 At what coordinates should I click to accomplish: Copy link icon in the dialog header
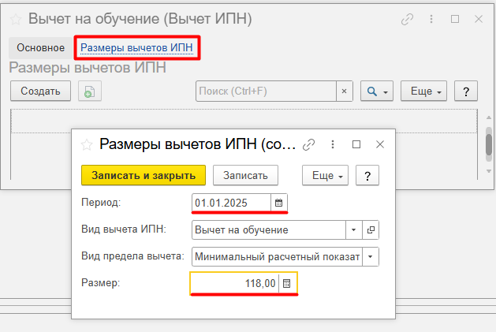[310, 144]
